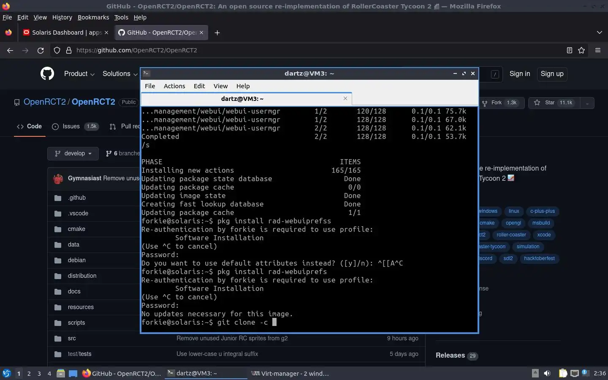Click Sign in link

pos(520,74)
